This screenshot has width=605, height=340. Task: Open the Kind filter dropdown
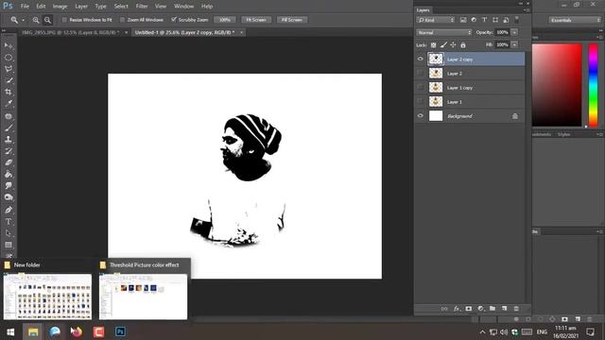[436, 20]
